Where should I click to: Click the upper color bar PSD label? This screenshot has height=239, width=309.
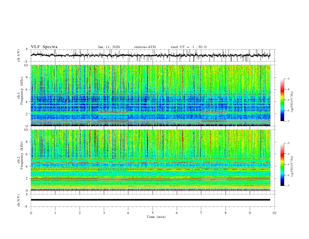pos(292,102)
